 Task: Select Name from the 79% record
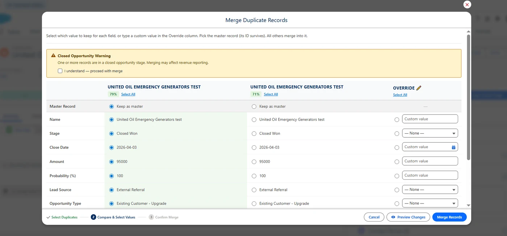(112, 120)
